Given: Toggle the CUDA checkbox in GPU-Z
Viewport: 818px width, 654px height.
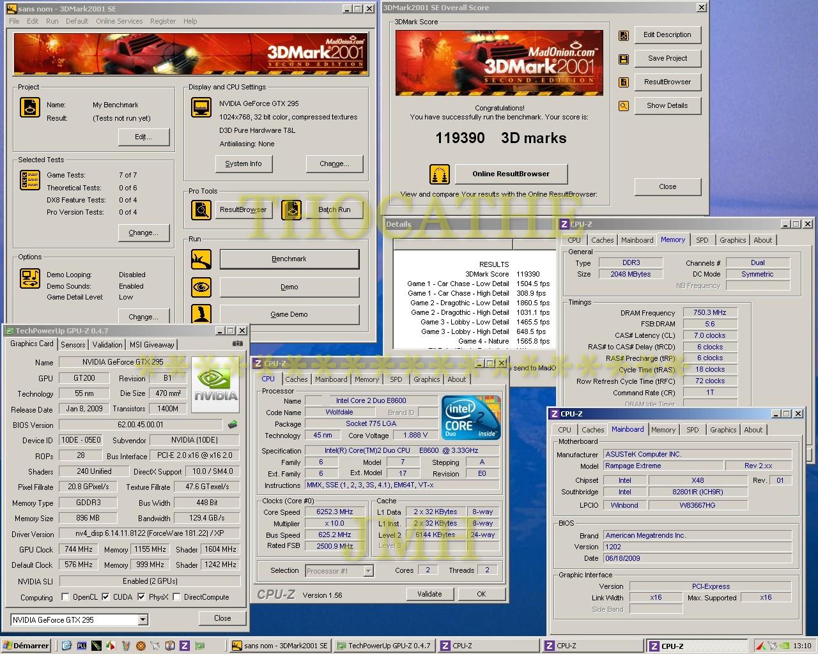Looking at the screenshot, I should point(105,597).
